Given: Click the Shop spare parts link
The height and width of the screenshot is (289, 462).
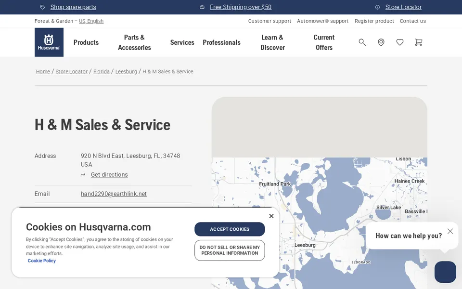Looking at the screenshot, I should tap(73, 7).
